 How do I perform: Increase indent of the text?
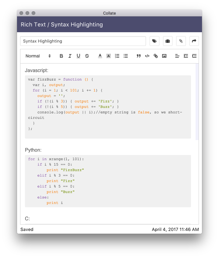pos(194,56)
